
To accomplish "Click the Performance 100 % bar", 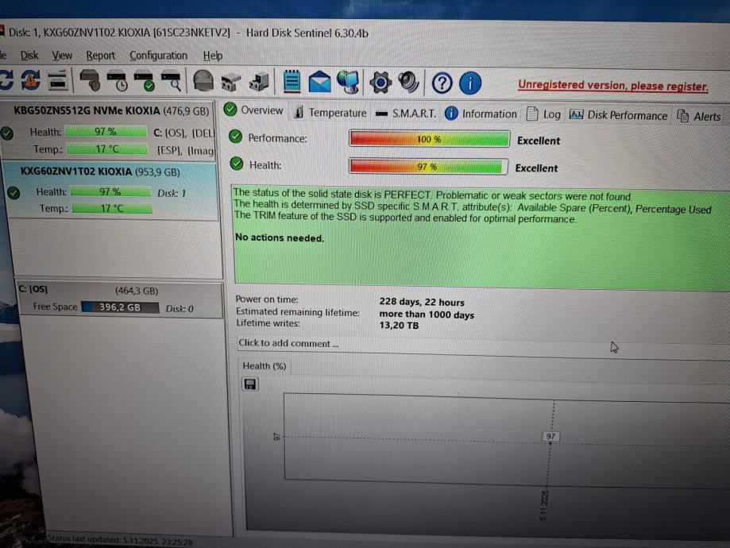I will point(429,139).
